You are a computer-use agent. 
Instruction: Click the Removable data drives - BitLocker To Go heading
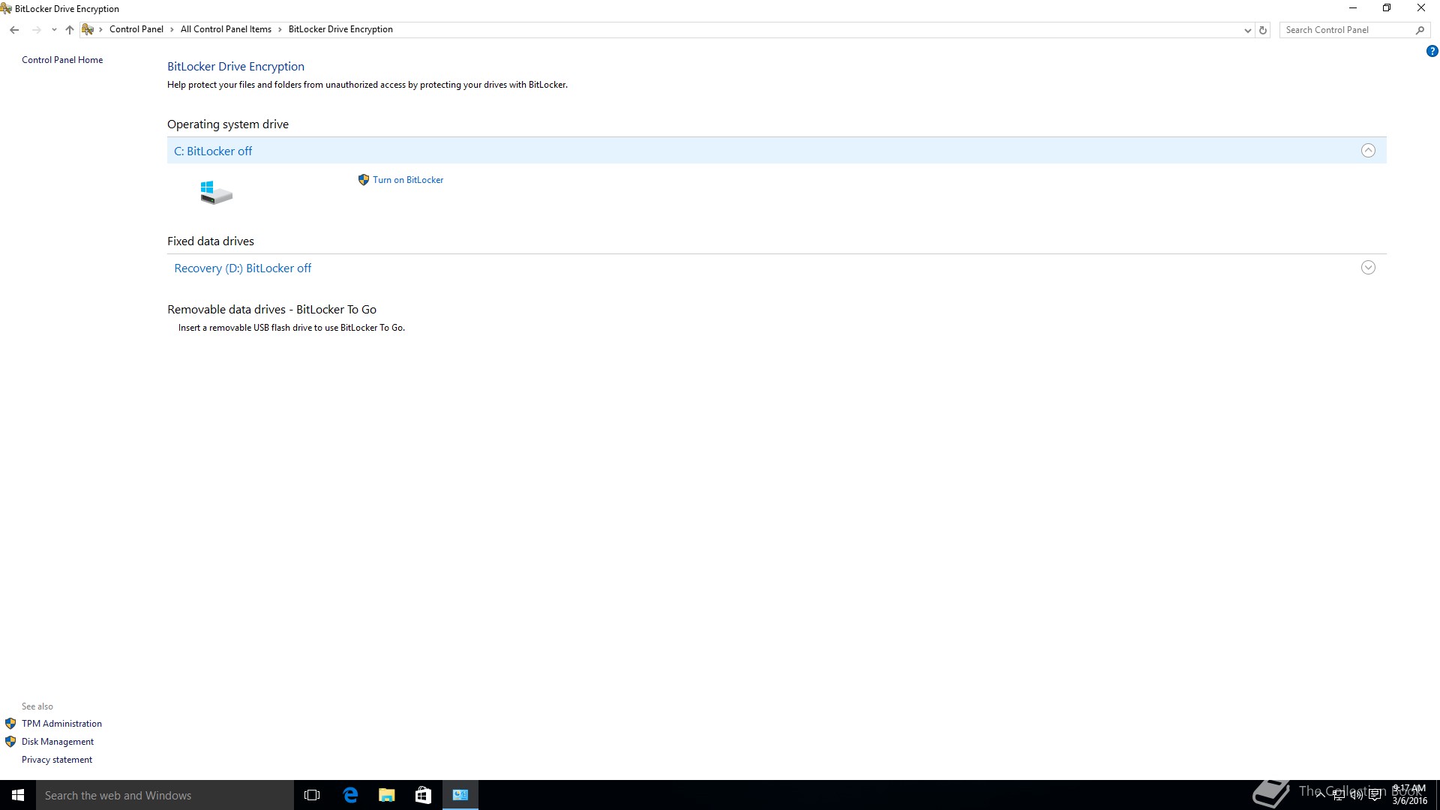271,310
